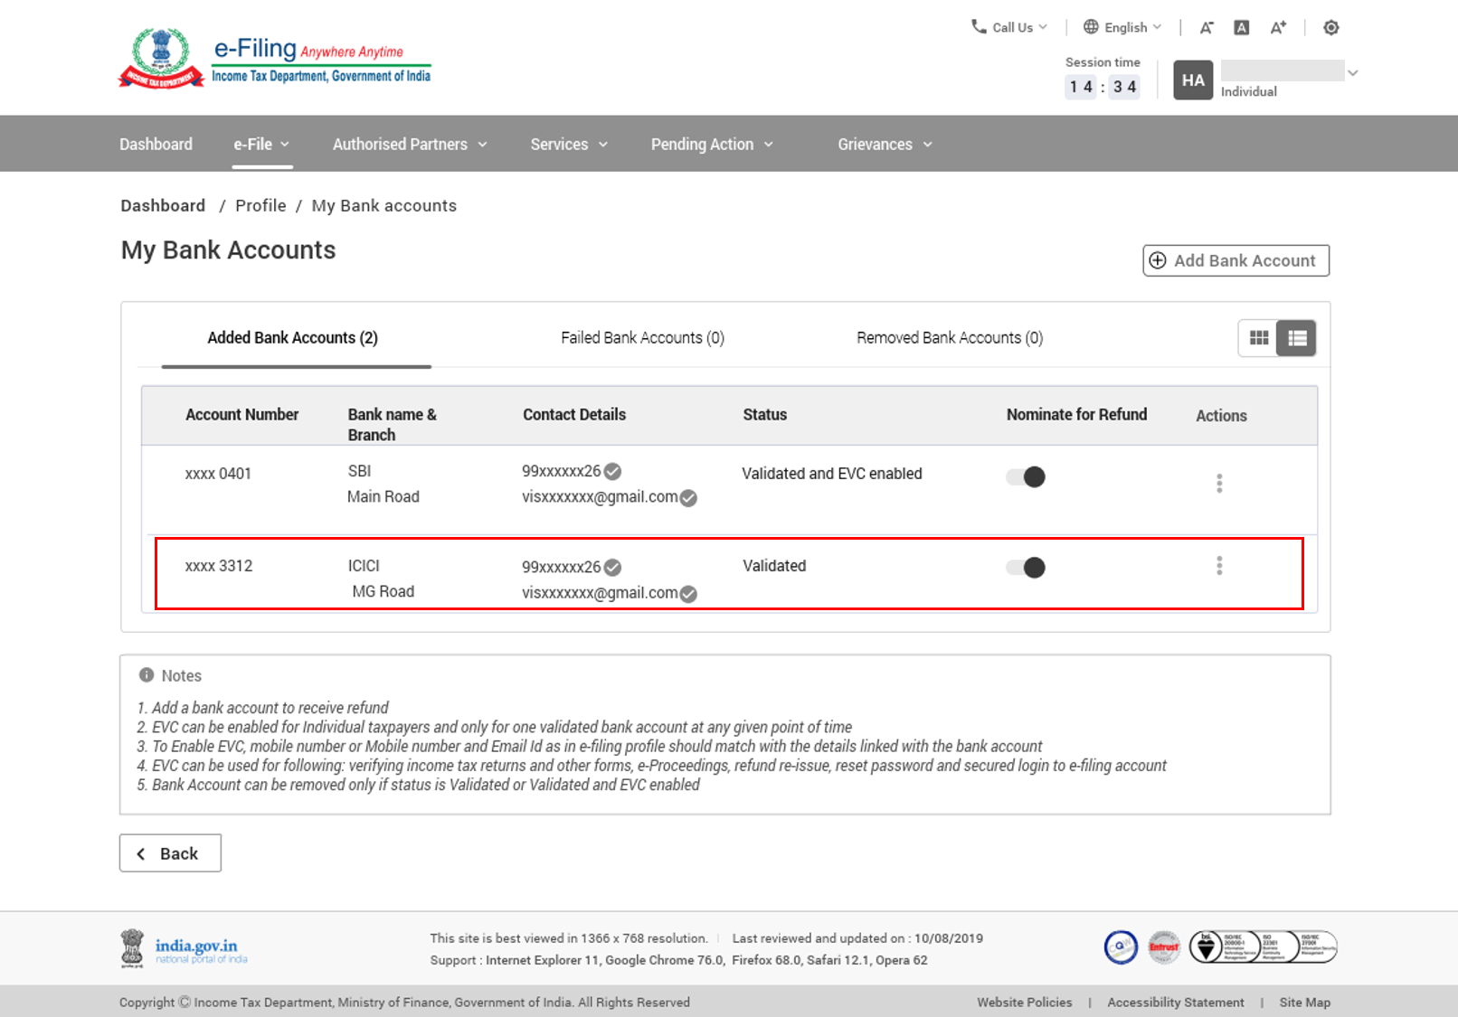Screen dimensions: 1458x1017
Task: Click the Add Bank Account button
Action: (1236, 260)
